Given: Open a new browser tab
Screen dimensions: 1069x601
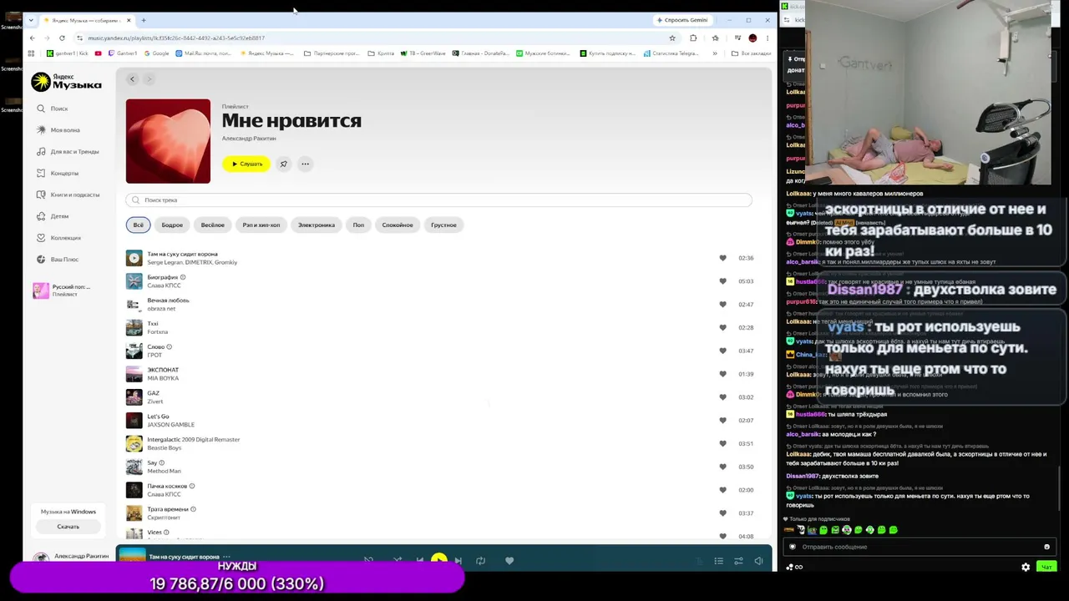Looking at the screenshot, I should pos(144,20).
